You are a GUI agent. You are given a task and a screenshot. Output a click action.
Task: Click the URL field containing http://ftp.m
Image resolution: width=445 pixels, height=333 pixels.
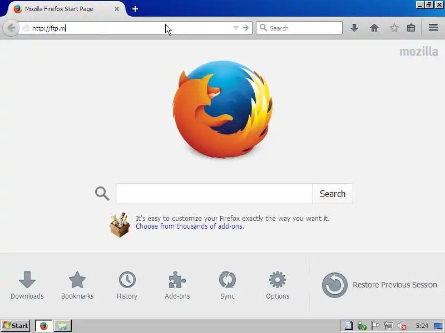(131, 28)
